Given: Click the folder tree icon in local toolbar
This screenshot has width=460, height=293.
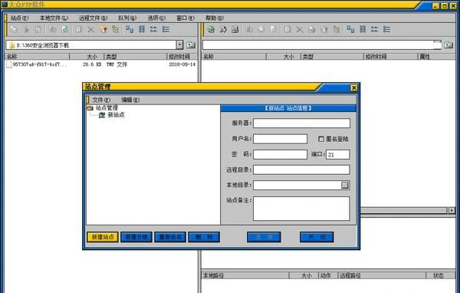Looking at the screenshot, I should [116, 29].
